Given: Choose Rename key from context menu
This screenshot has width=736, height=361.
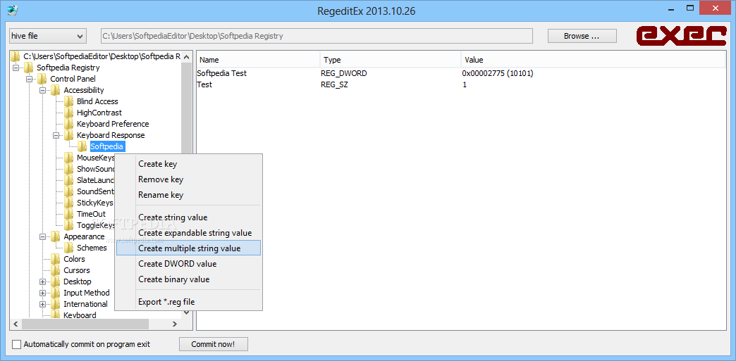Looking at the screenshot, I should point(188,195).
